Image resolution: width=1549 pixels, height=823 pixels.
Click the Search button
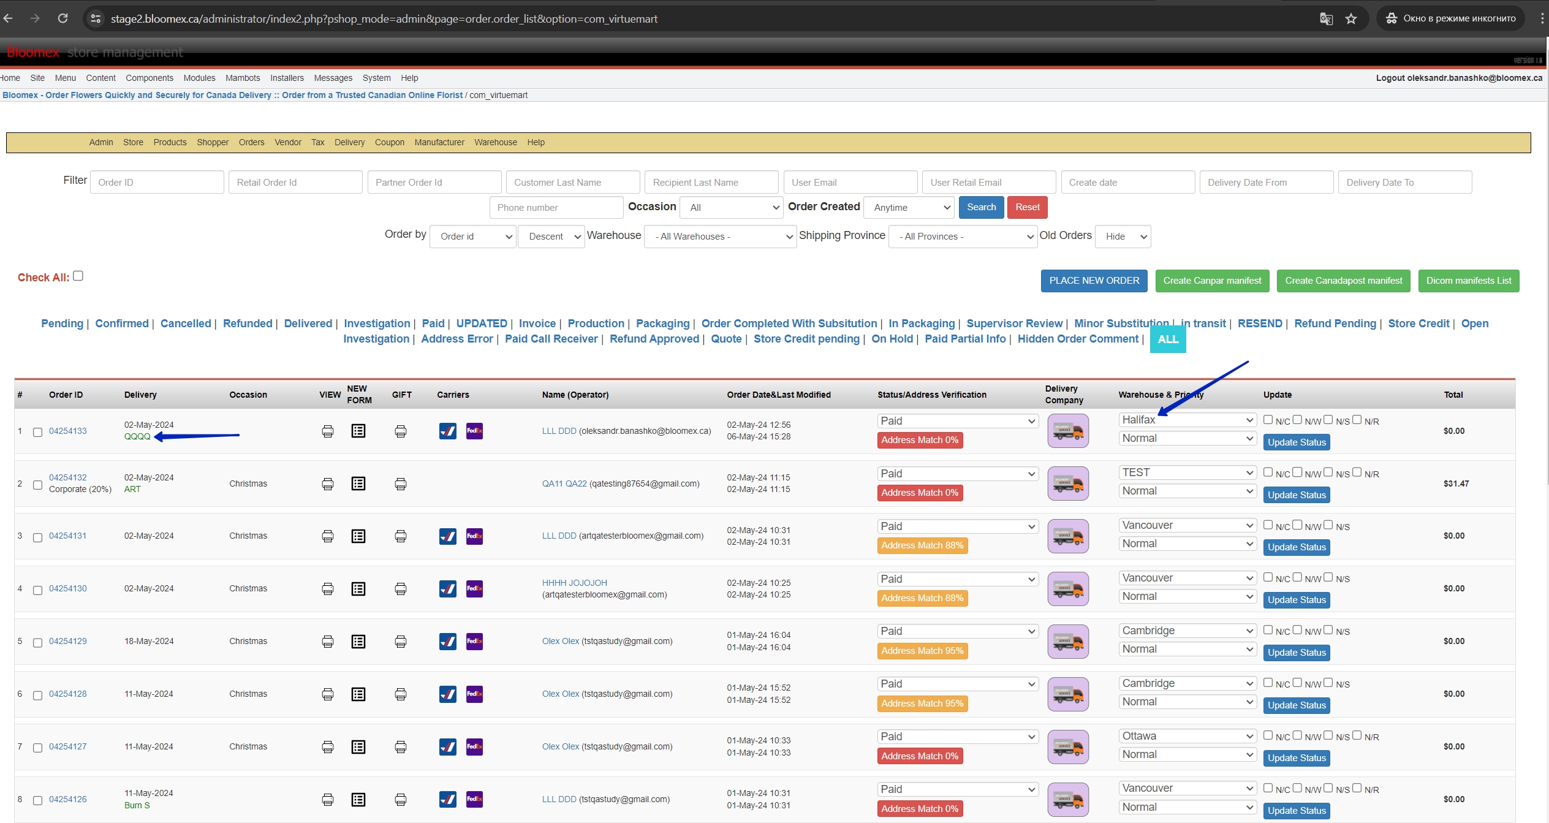(x=981, y=207)
